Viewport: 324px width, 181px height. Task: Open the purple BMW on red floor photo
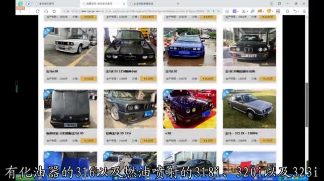pos(190,109)
